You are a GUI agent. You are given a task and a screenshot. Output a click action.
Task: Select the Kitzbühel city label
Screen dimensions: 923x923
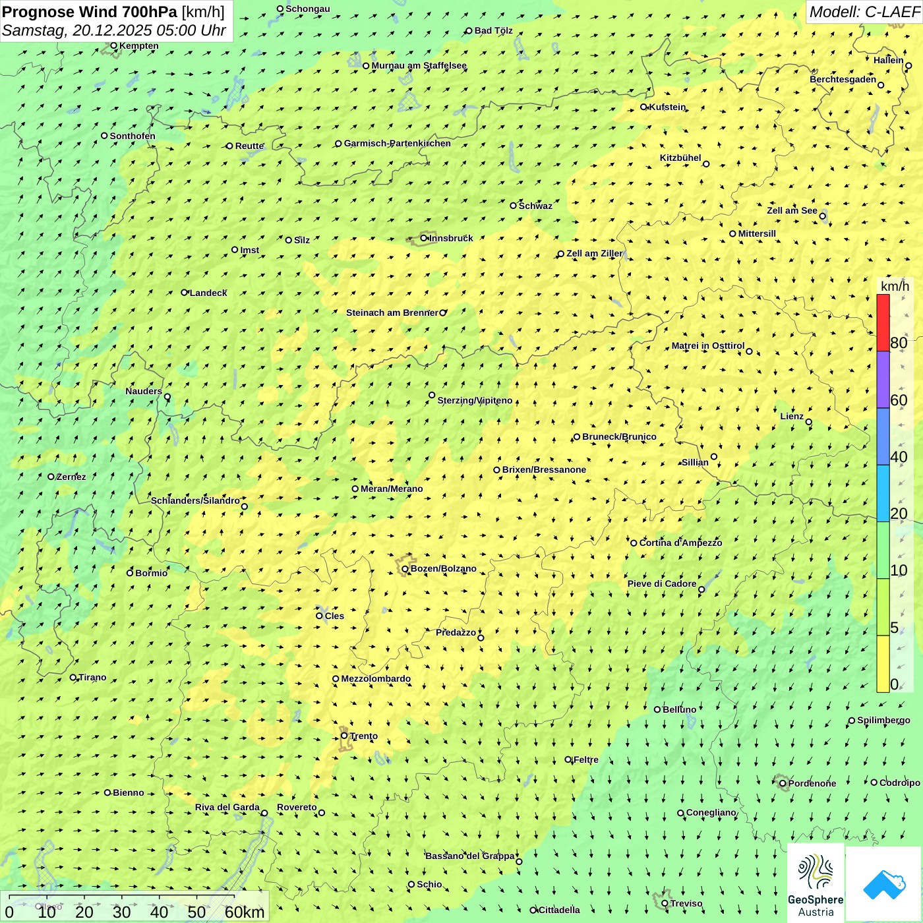point(680,158)
